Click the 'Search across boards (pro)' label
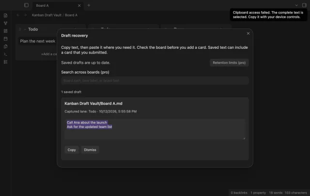 85,72
